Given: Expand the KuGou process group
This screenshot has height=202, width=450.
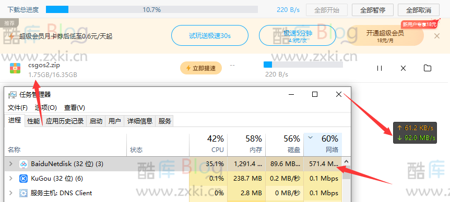Looking at the screenshot, I should pos(11,179).
